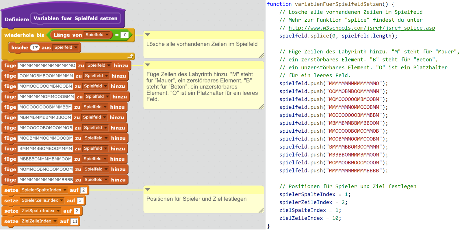The image size is (462, 231).
Task: Click the MOOOOOOOOBMMMBBM text field
Action: click(x=45, y=107)
